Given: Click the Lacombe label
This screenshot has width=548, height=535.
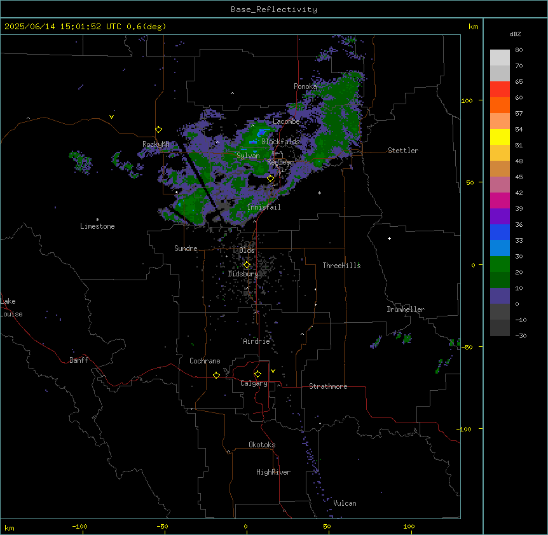Looking at the screenshot, I should tap(286, 121).
